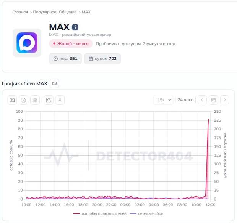Image resolution: width=237 pixels, height=223 pixels.
Task: Open Популярное breadcrumb link
Action: 45,12
